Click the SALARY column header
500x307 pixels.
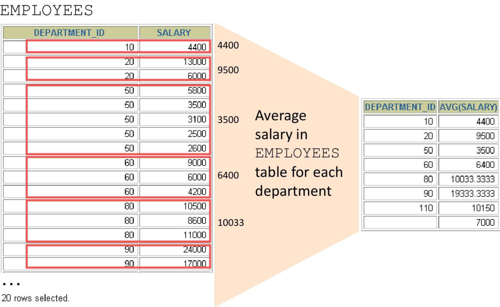pyautogui.click(x=175, y=33)
